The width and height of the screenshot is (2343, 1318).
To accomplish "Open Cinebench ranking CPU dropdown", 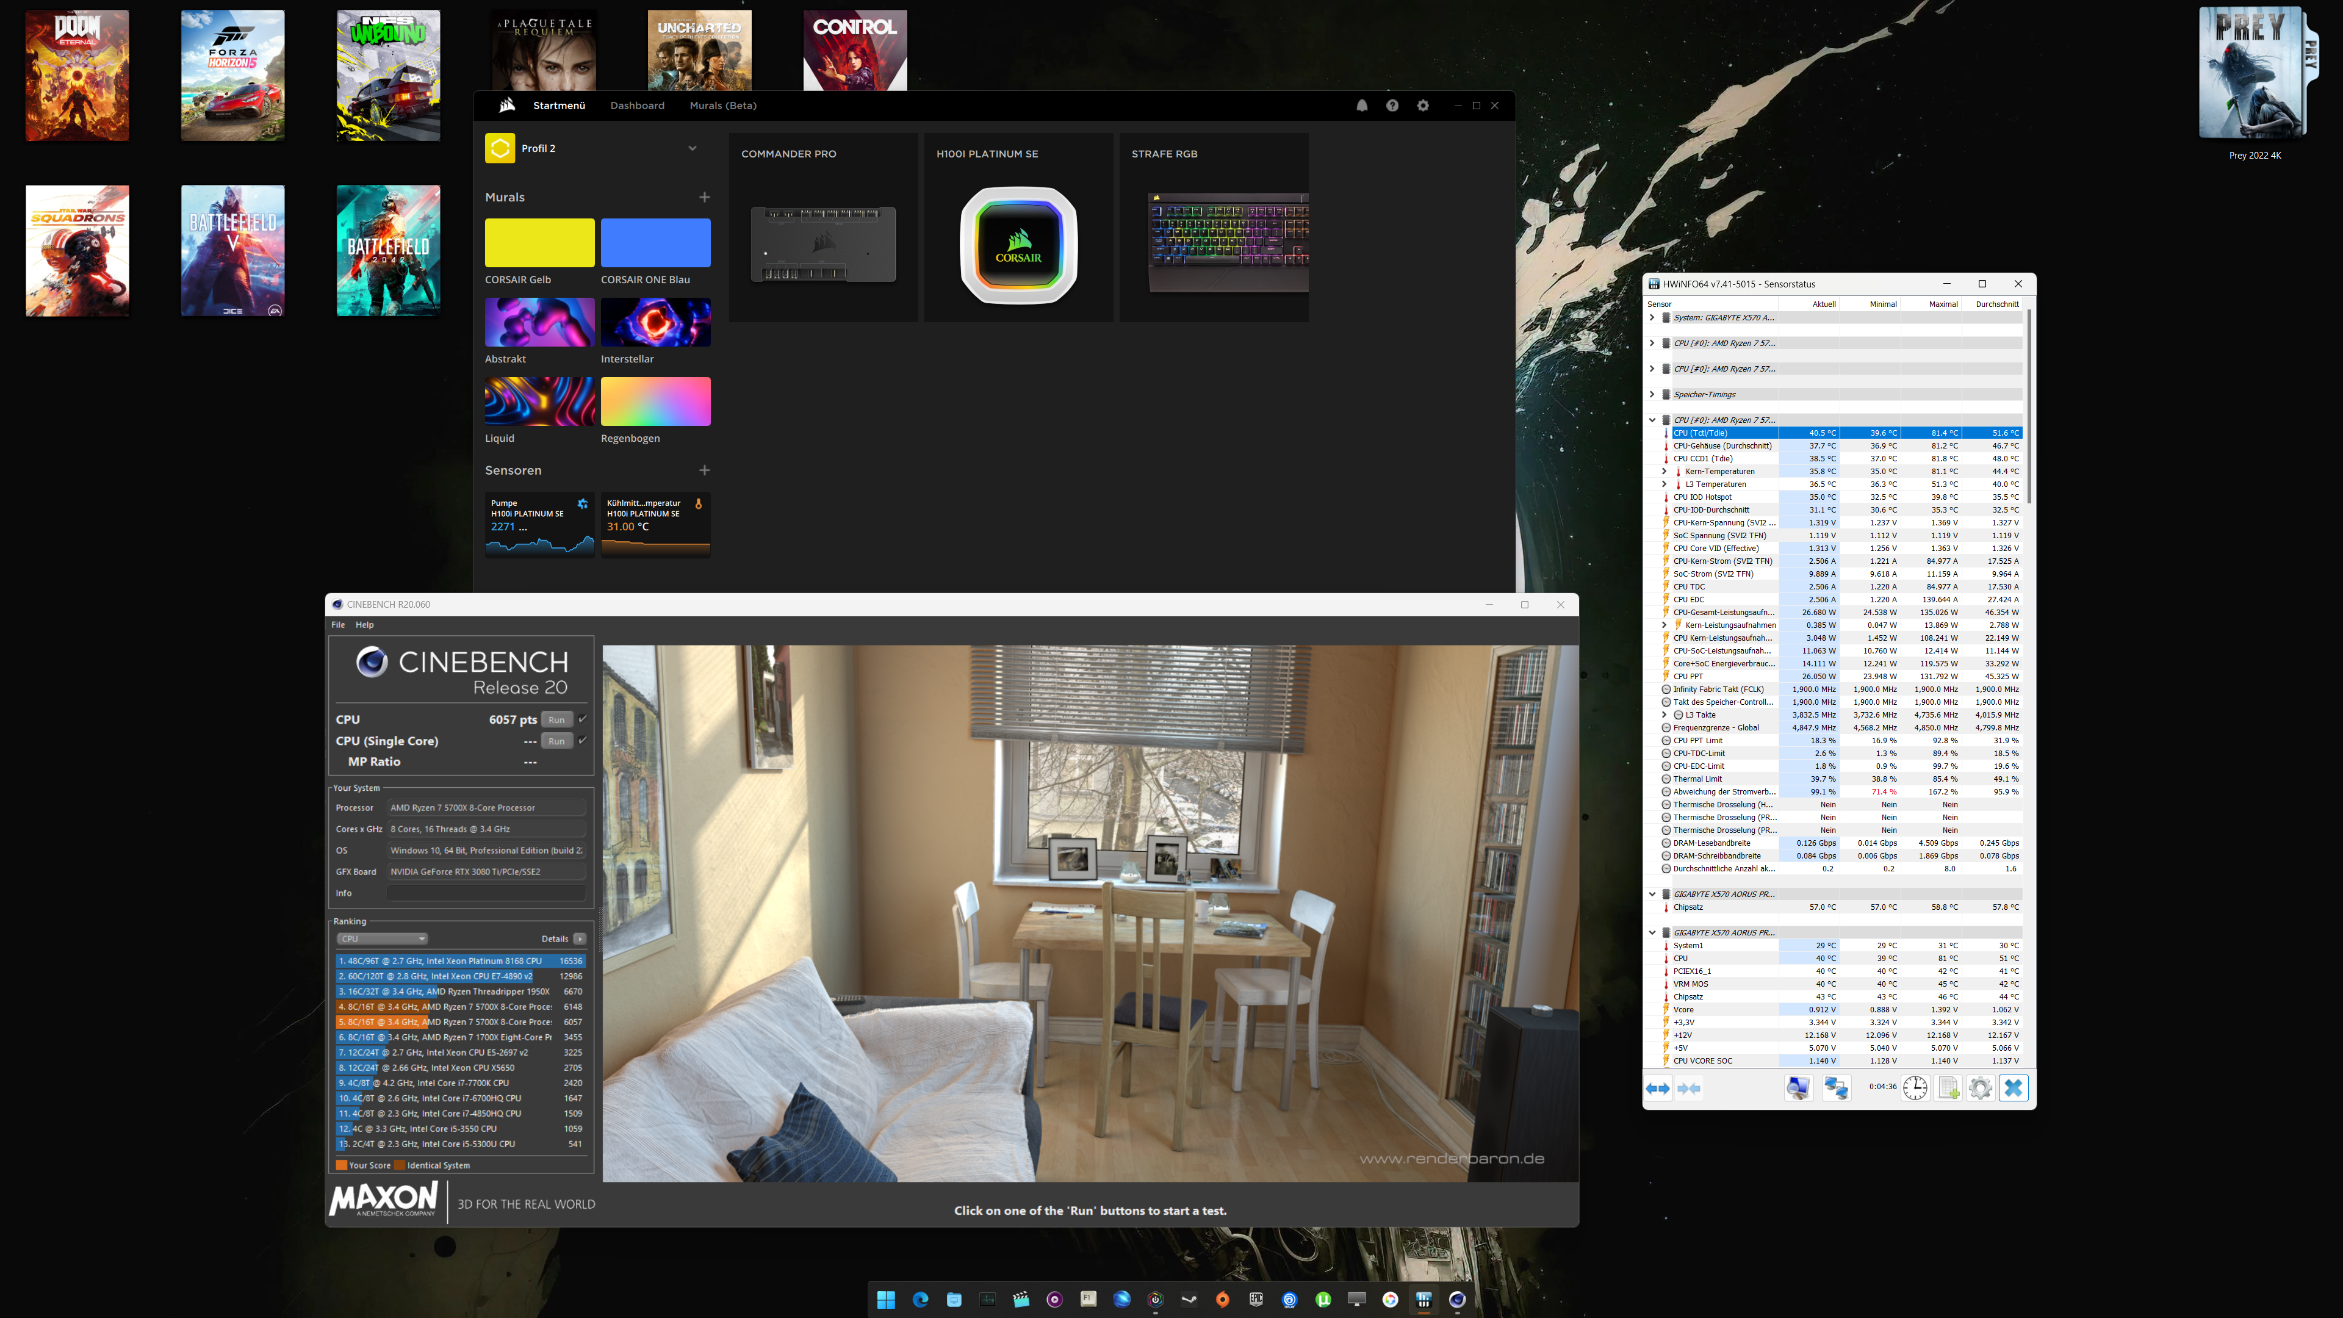I will tap(382, 938).
